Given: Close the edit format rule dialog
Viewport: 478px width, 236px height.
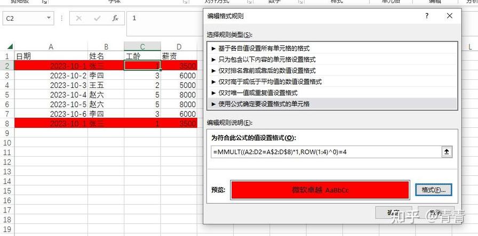Looking at the screenshot, I should (449, 16).
